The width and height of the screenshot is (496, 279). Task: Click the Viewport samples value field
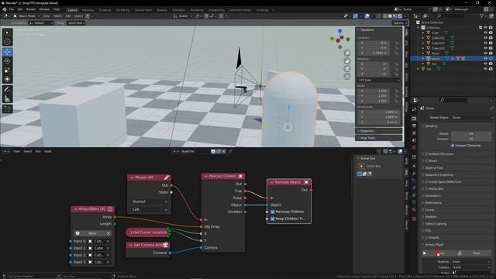pos(471,139)
